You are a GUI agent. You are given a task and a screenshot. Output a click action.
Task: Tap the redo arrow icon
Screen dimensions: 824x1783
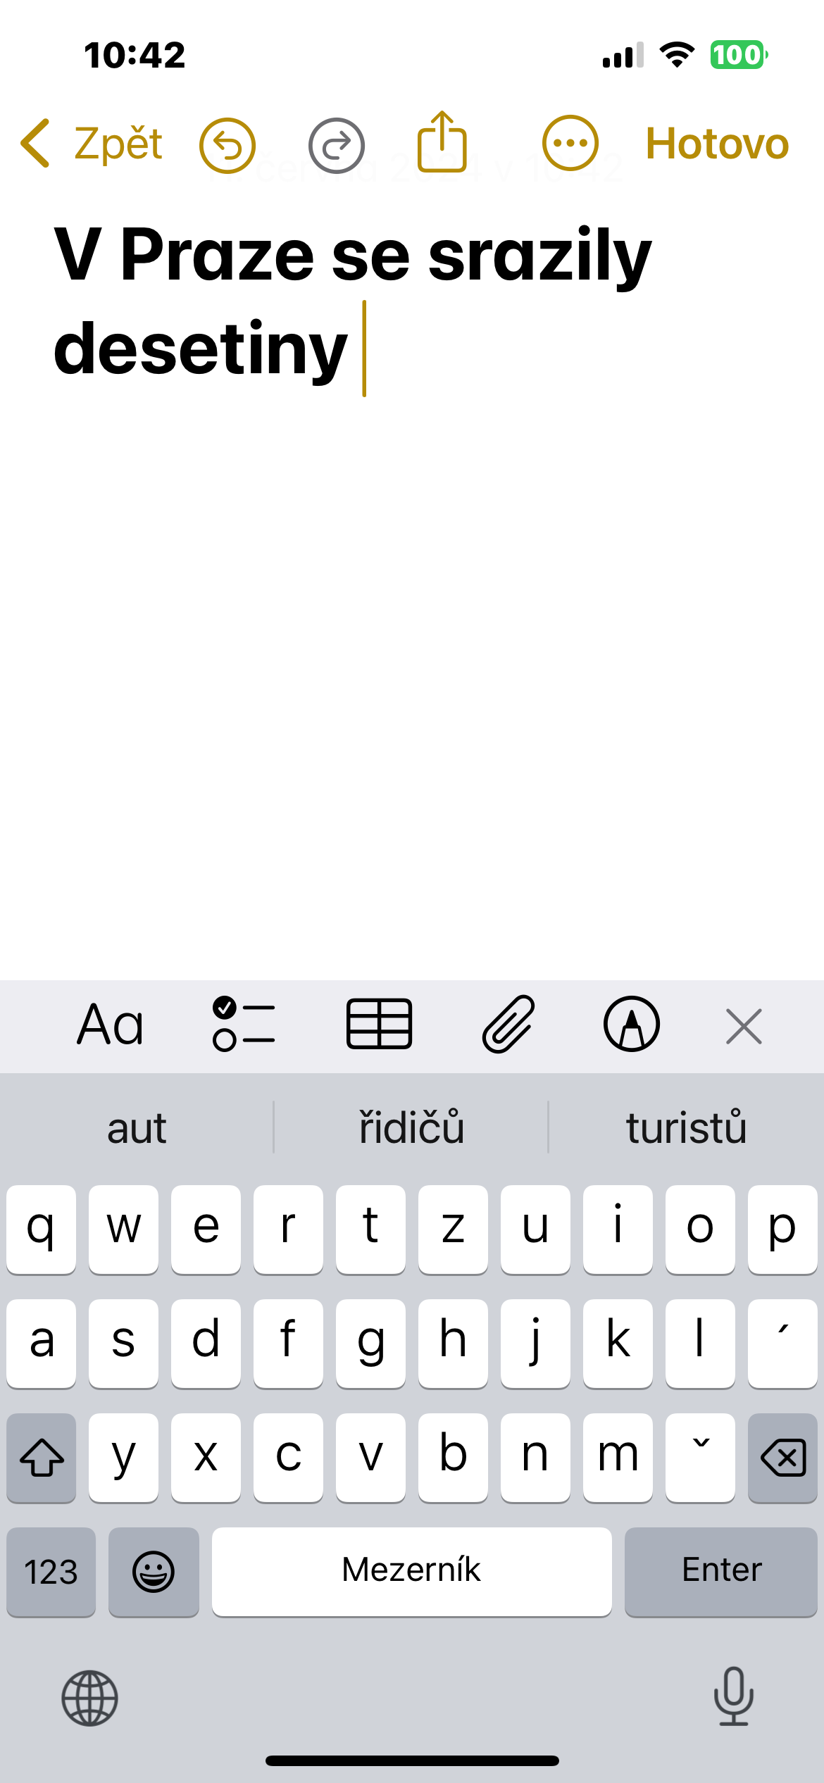click(337, 145)
